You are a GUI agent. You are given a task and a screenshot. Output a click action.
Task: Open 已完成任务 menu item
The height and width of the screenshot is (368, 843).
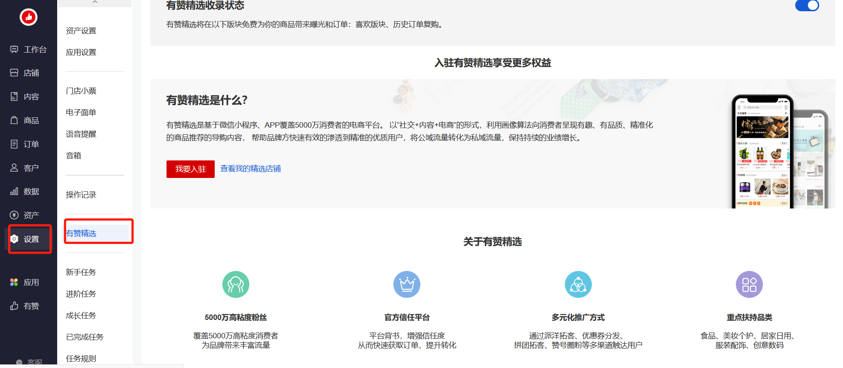coord(85,337)
